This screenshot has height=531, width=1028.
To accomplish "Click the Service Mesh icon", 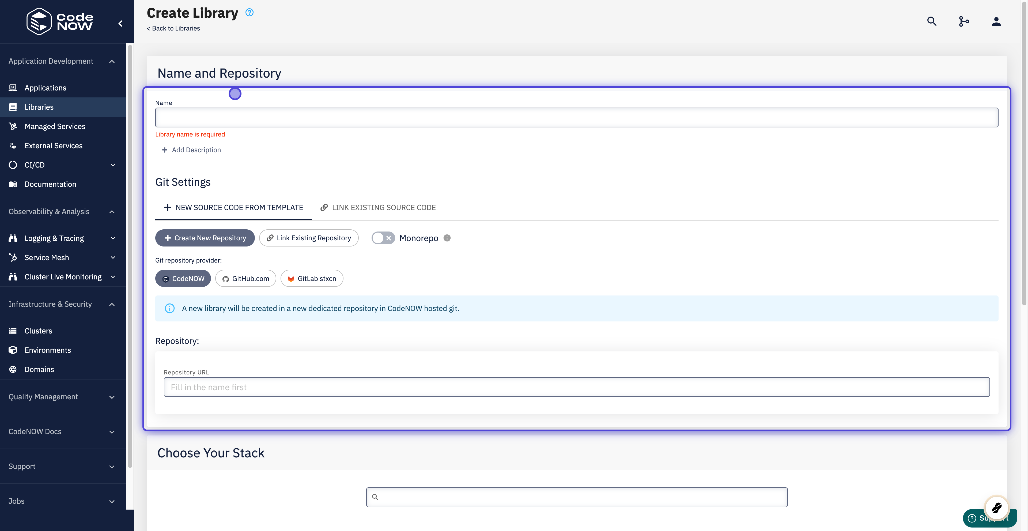I will click(x=13, y=257).
